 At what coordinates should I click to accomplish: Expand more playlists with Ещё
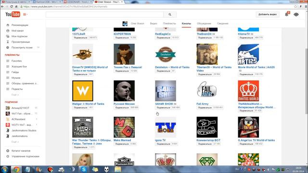[15, 95]
